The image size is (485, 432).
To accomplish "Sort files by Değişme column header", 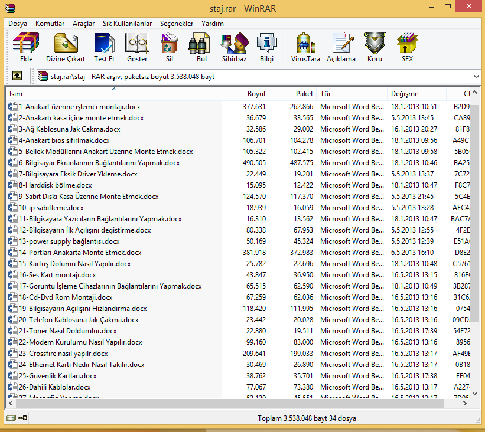I will (416, 94).
